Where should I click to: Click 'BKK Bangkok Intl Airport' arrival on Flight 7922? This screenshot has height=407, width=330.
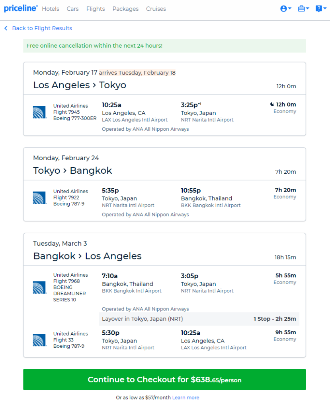tap(211, 205)
